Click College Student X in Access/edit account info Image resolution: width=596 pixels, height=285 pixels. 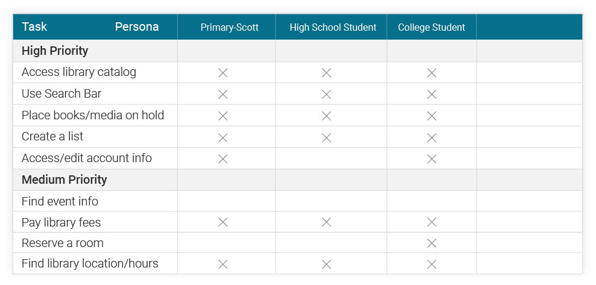(x=431, y=159)
